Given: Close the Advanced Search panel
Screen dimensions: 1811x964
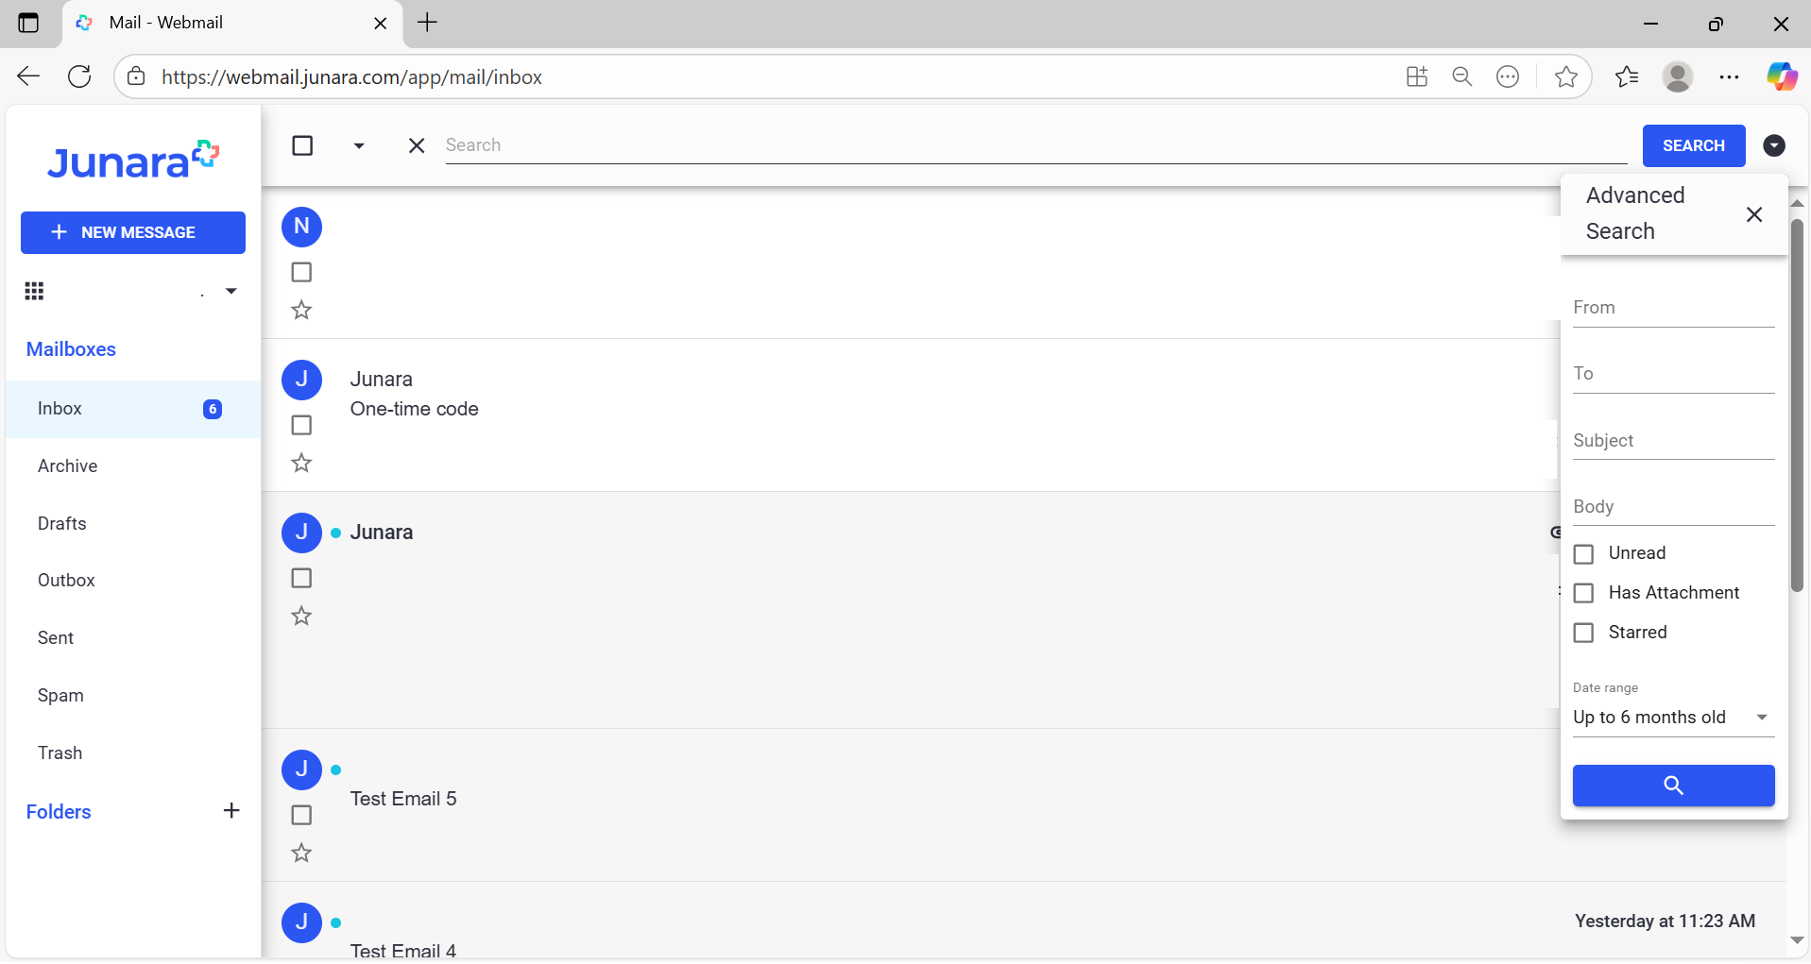Looking at the screenshot, I should point(1754,214).
